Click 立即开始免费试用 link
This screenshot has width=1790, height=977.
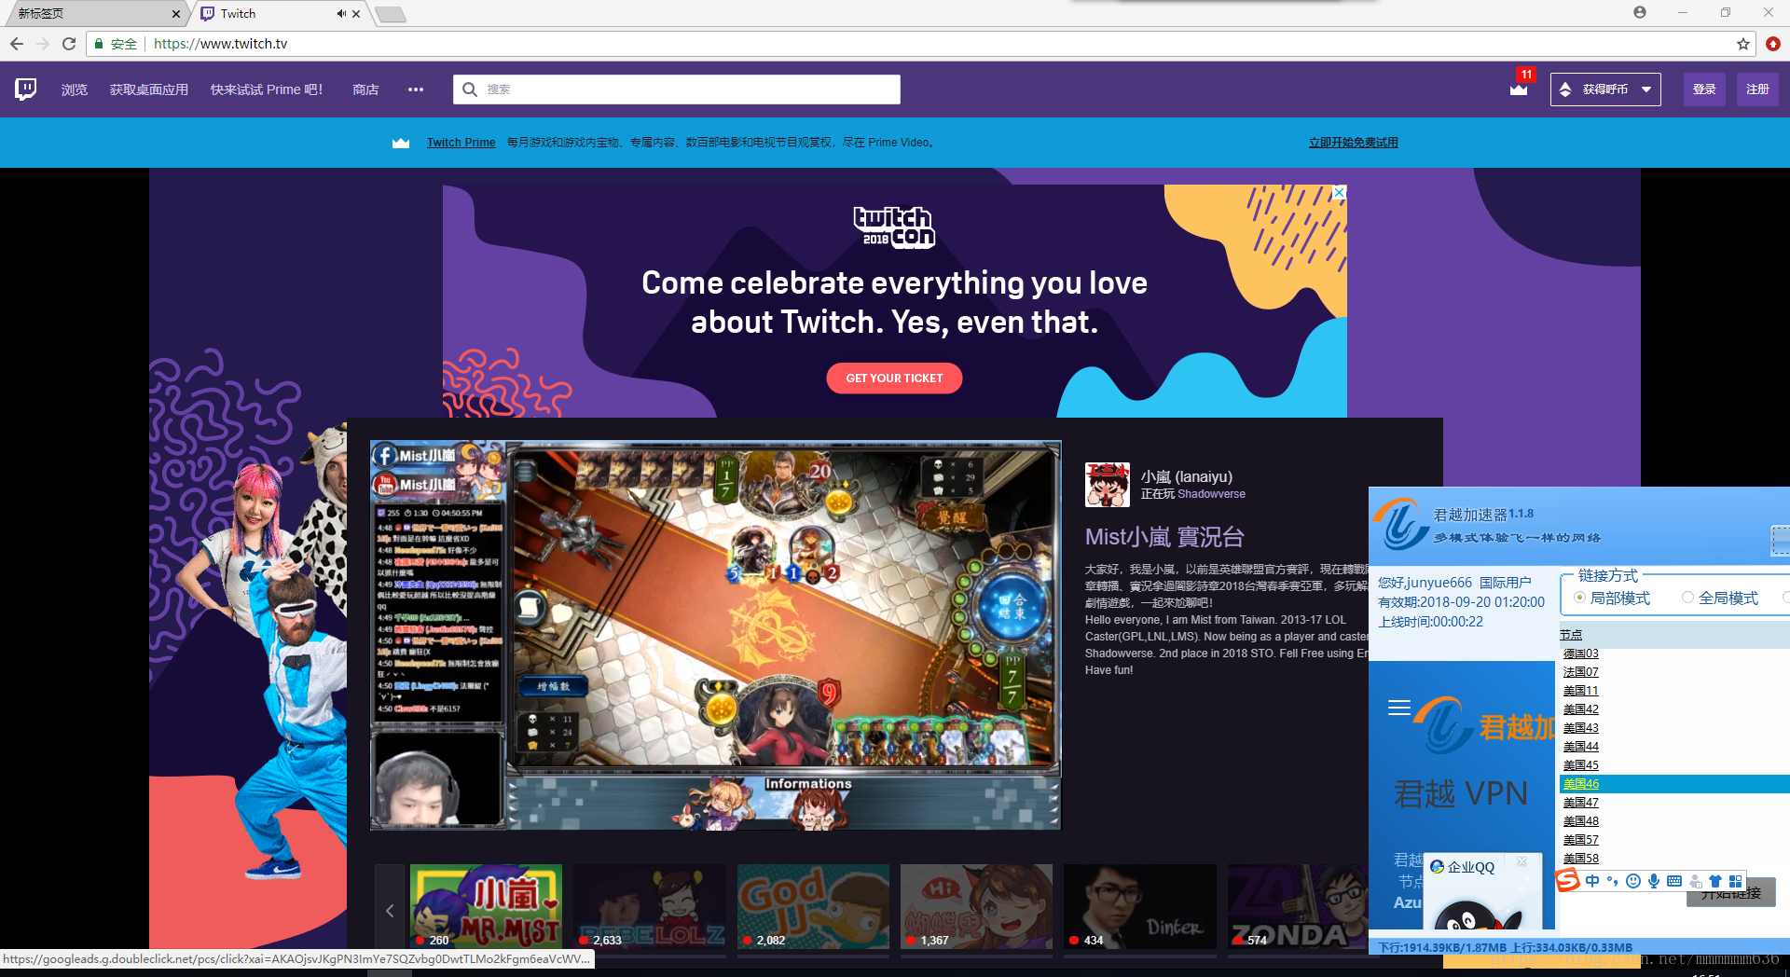point(1353,143)
